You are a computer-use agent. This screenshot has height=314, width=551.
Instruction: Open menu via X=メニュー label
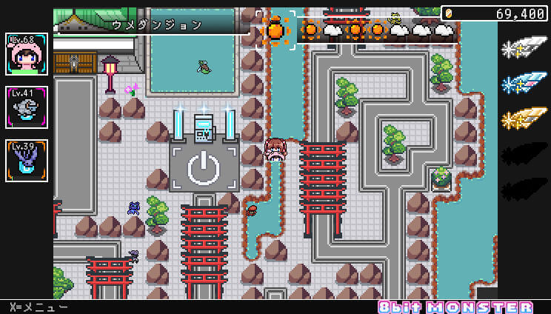(39, 307)
